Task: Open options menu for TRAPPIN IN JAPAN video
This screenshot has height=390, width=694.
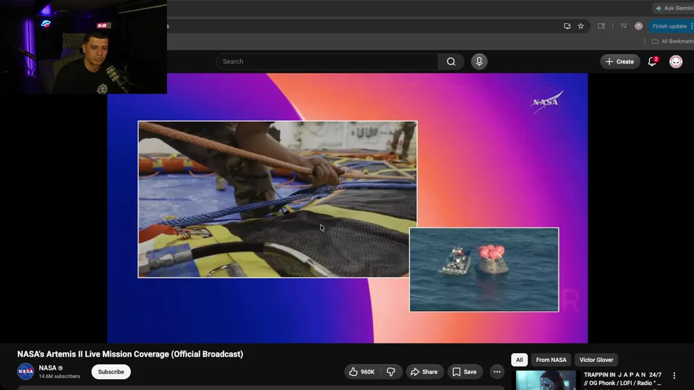Action: [x=674, y=375]
